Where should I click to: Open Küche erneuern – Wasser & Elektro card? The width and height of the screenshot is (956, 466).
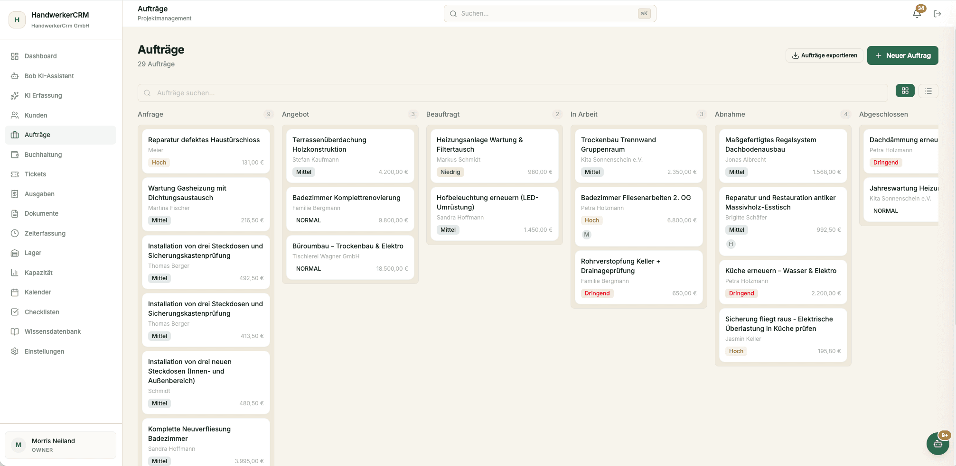pyautogui.click(x=783, y=282)
